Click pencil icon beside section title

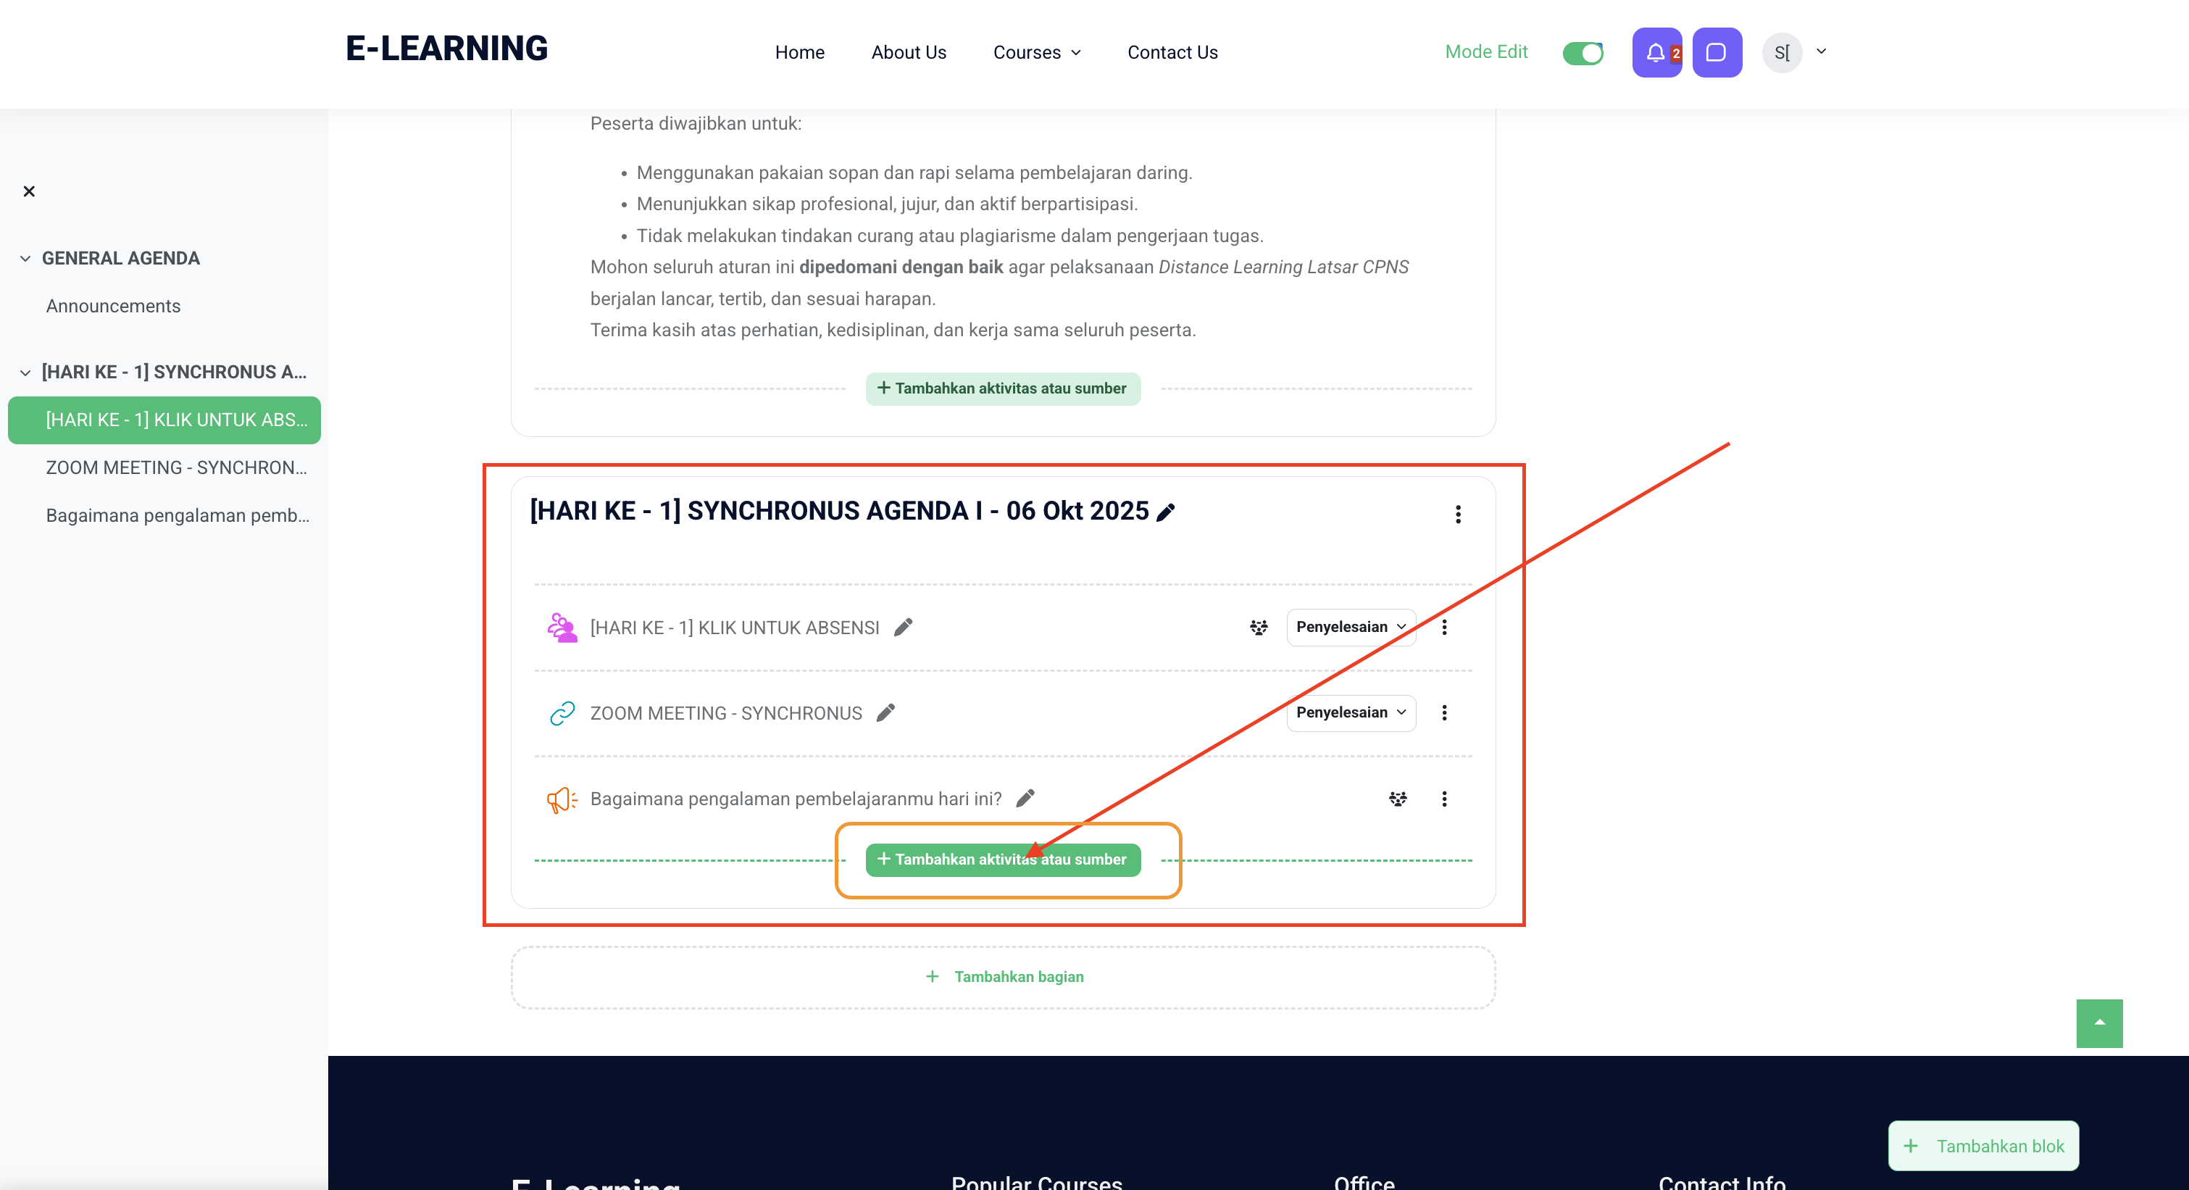(x=1166, y=512)
